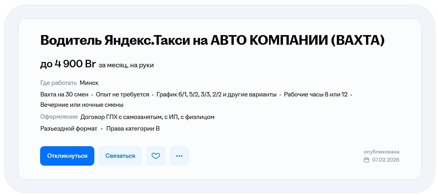The width and height of the screenshot is (438, 196).
Task: Click Права категории B requirement
Action: [x=133, y=129]
